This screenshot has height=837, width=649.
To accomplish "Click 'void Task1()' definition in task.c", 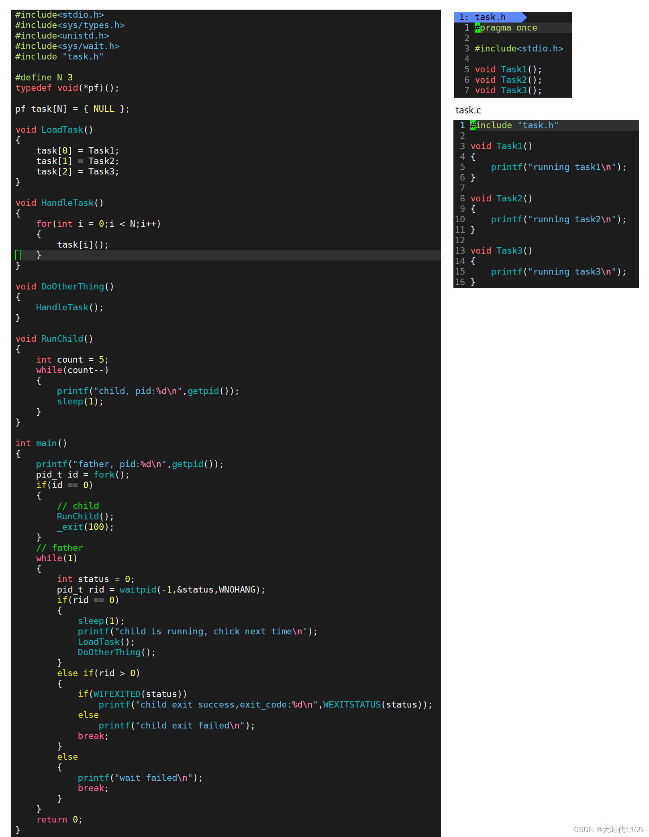I will click(502, 146).
